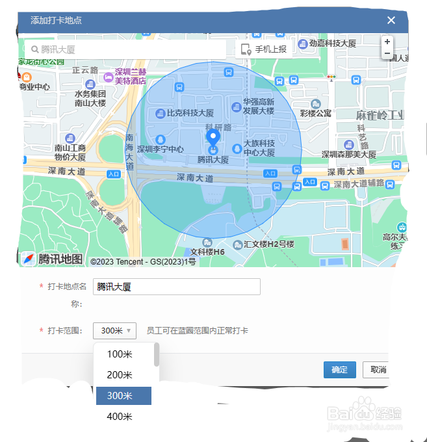Image resolution: width=427 pixels, height=442 pixels.
Task: Click the 大族科技中心大厦 marker icon
Action: 237,149
